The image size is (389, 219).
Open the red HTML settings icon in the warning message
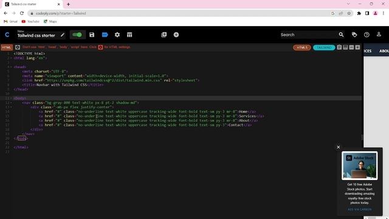pyautogui.click(x=100, y=47)
